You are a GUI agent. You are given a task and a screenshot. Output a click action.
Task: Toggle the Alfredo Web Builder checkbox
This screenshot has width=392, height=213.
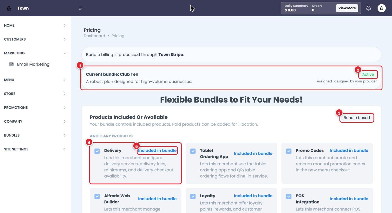[x=97, y=196]
